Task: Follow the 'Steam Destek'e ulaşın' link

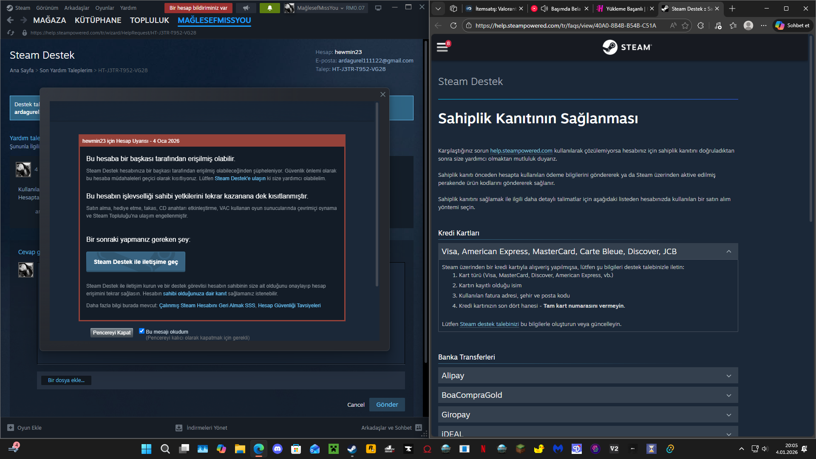Action: (x=240, y=178)
